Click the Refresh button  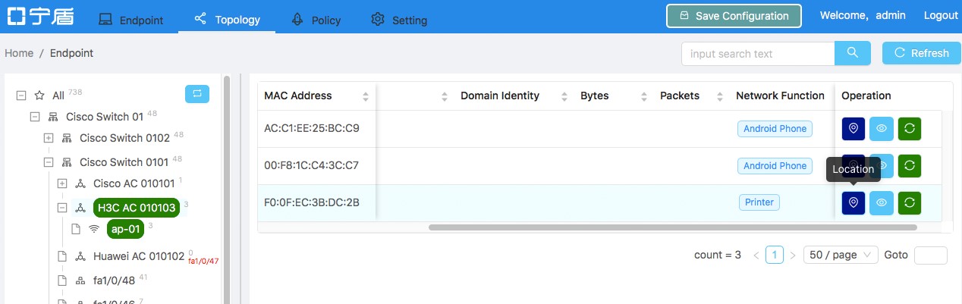click(922, 53)
